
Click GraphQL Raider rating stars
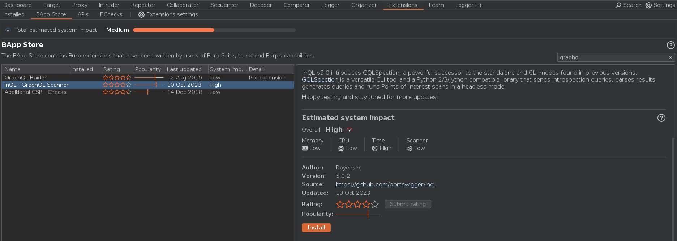[117, 78]
